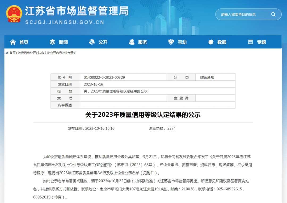287x203 pixels.
Task: Click the postal code 210036 in paragraph
Action: pyautogui.click(x=188, y=189)
